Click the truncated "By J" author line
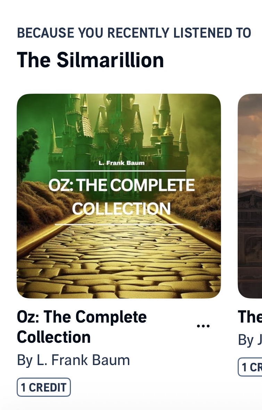The height and width of the screenshot is (410, 262). point(250,340)
